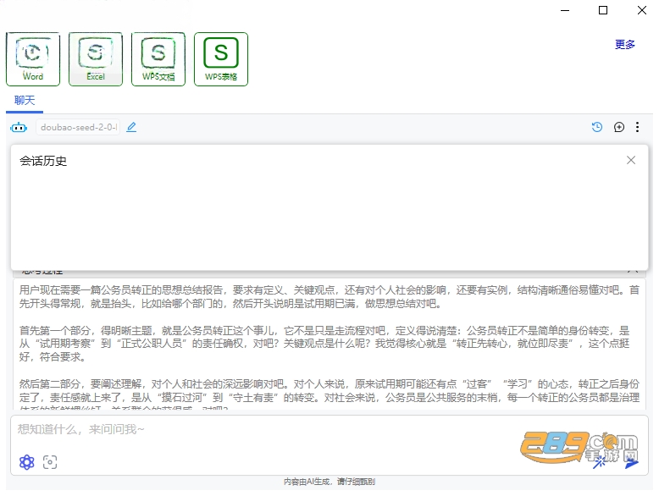Image resolution: width=659 pixels, height=496 pixels.
Task: Select the WPS表格 icon
Action: (220, 59)
